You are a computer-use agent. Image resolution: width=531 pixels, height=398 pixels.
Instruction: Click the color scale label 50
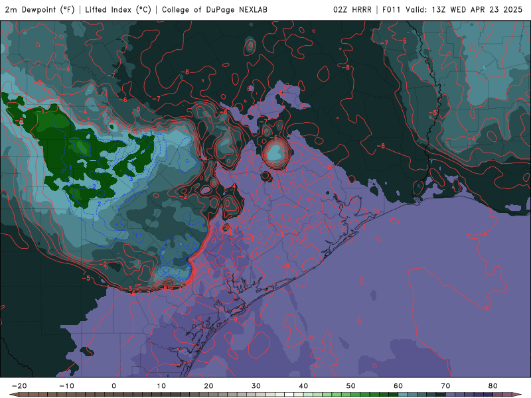pyautogui.click(x=351, y=386)
